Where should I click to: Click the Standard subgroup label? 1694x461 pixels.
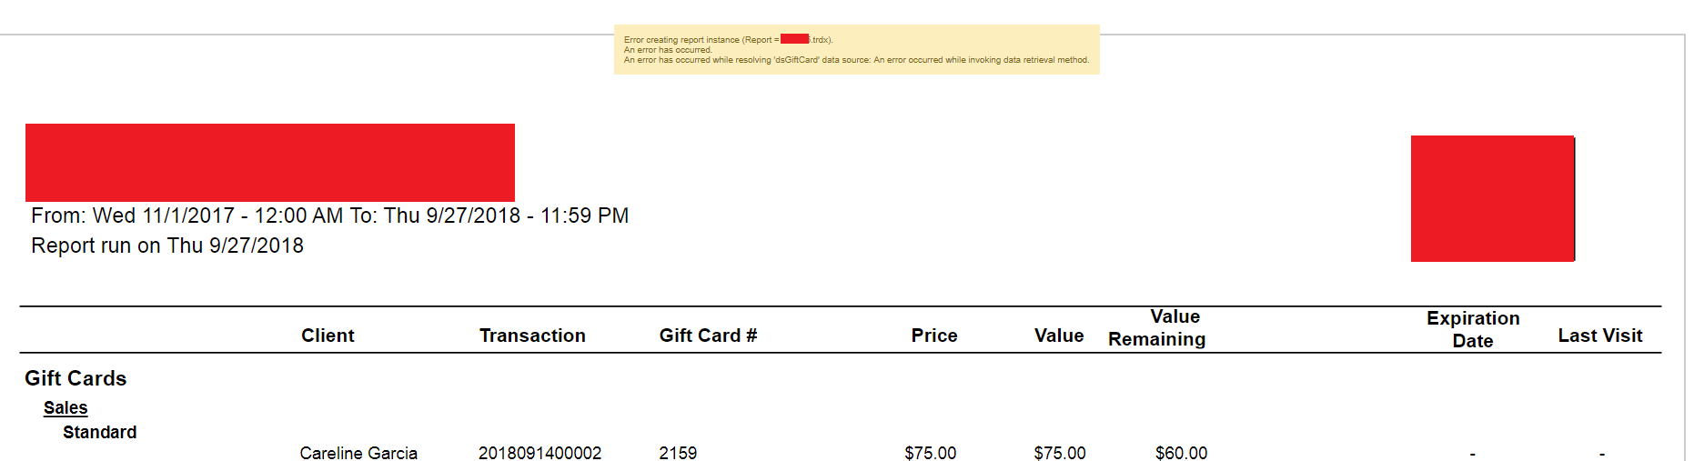pos(100,432)
